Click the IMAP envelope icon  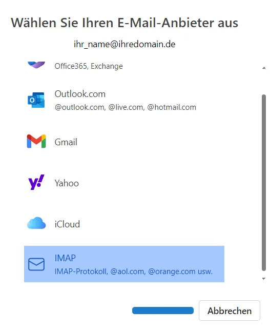click(x=36, y=264)
